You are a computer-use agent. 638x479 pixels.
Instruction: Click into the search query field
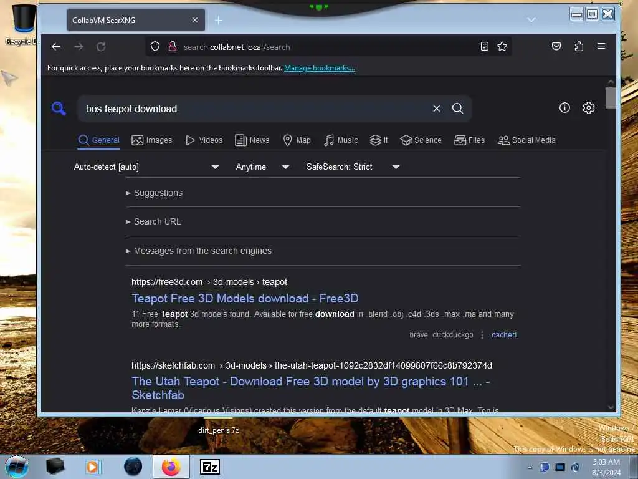(254, 109)
